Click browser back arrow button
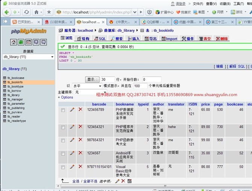 pos(7,12)
